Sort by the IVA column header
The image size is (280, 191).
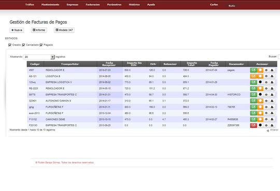point(153,64)
